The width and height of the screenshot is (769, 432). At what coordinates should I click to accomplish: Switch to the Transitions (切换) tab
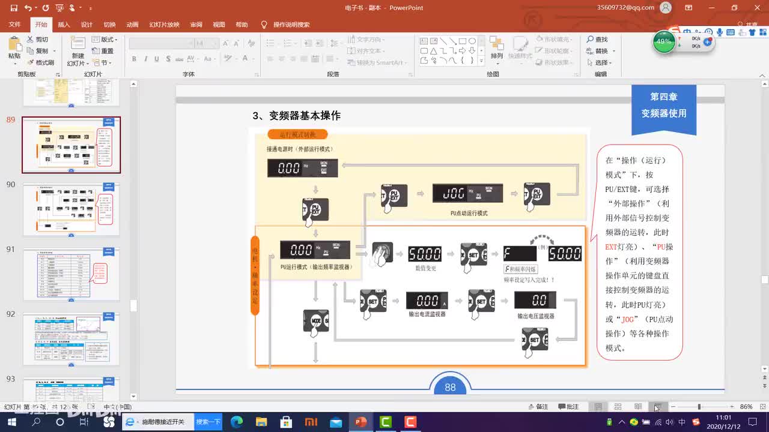(x=109, y=25)
